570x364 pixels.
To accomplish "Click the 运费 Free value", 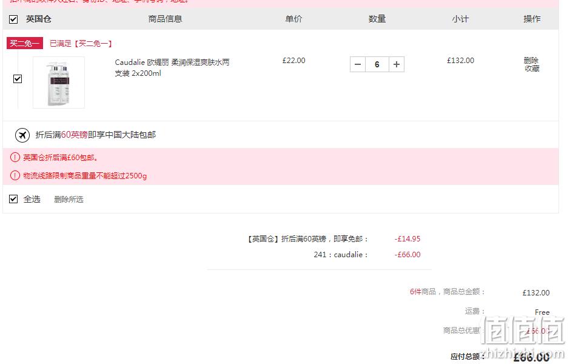I will 542,312.
